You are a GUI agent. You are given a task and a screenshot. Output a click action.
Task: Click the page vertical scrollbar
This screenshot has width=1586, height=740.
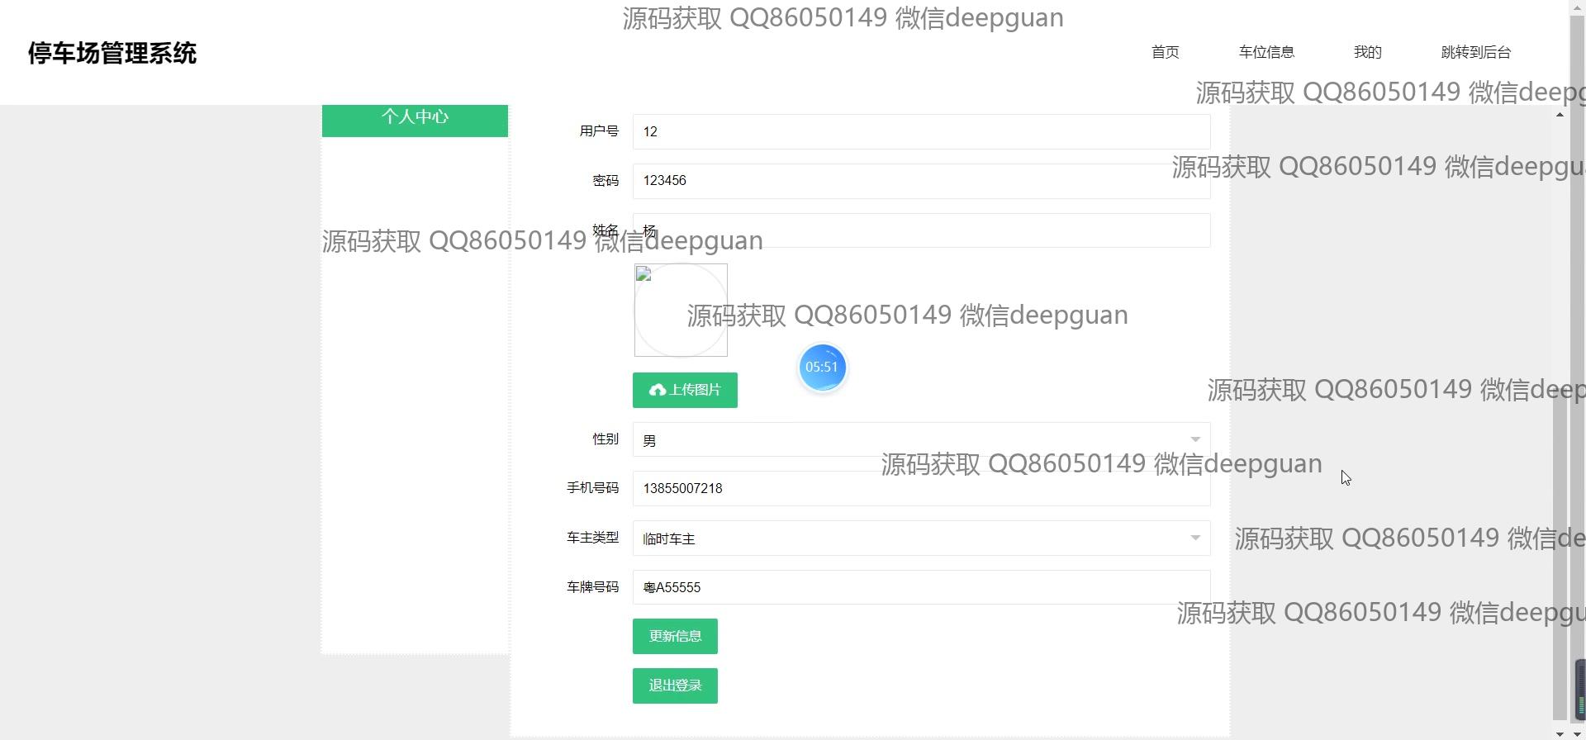[x=1559, y=413]
